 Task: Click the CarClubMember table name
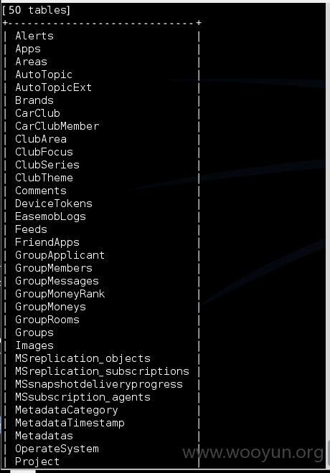[57, 126]
